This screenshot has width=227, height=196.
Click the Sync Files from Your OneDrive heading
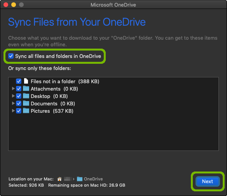pyautogui.click(x=77, y=22)
